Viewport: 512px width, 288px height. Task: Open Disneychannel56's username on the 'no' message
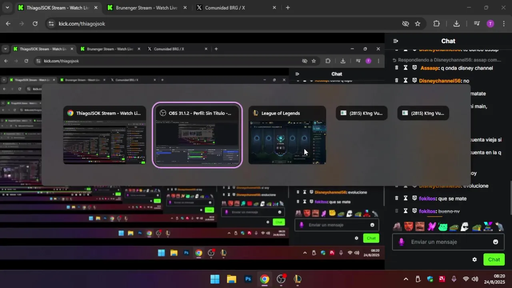[440, 81]
